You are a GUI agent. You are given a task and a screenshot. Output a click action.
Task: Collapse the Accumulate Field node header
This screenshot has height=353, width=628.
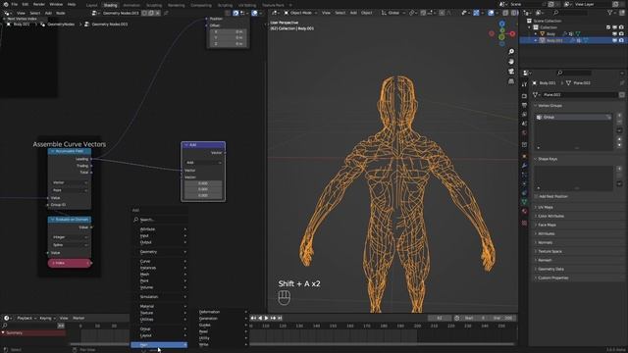coord(52,151)
